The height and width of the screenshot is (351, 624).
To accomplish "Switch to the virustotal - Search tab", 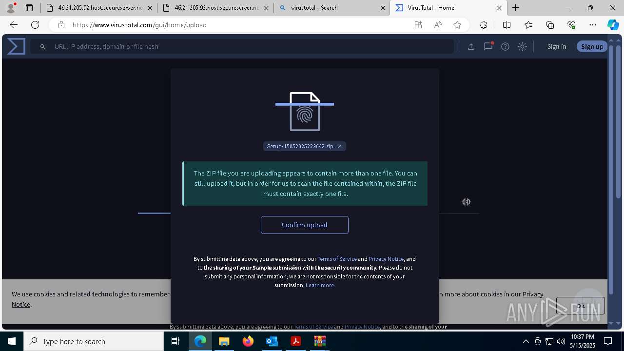I will [x=331, y=8].
